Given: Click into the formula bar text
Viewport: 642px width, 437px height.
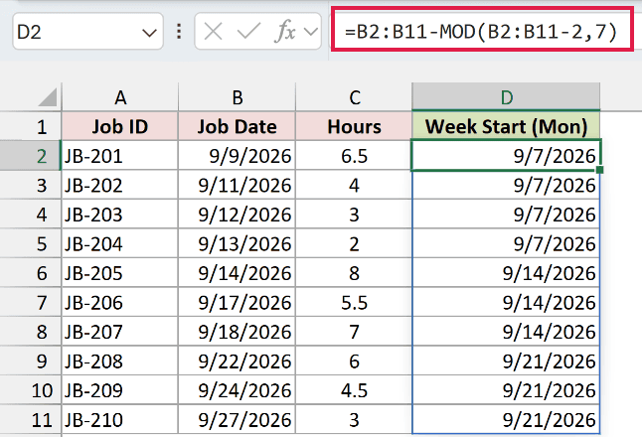Looking at the screenshot, I should (481, 31).
